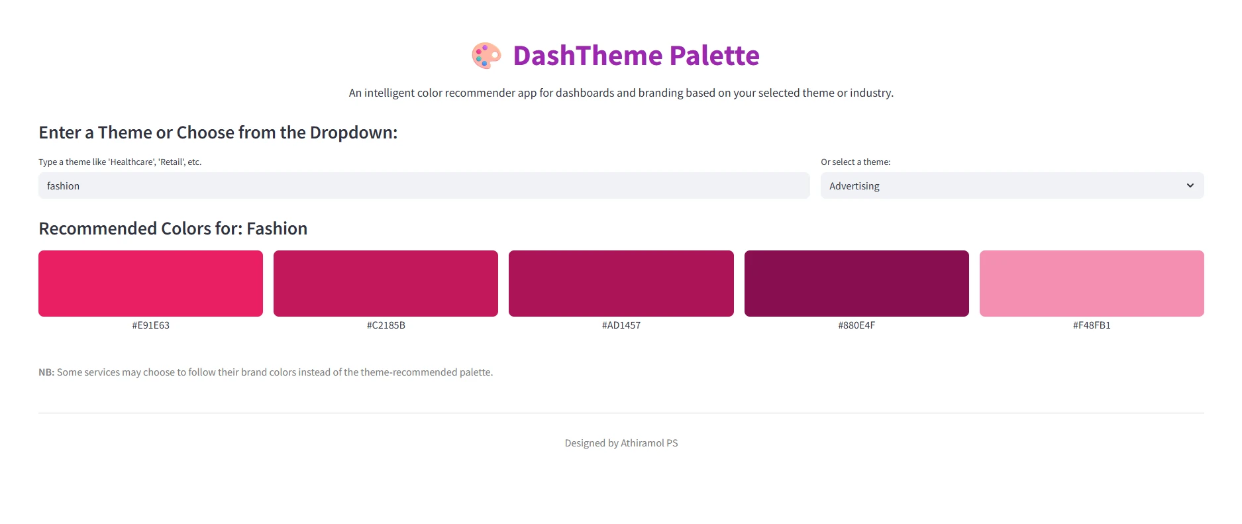Click the Enter a Theme section heading
Image resolution: width=1242 pixels, height=524 pixels.
tap(219, 132)
